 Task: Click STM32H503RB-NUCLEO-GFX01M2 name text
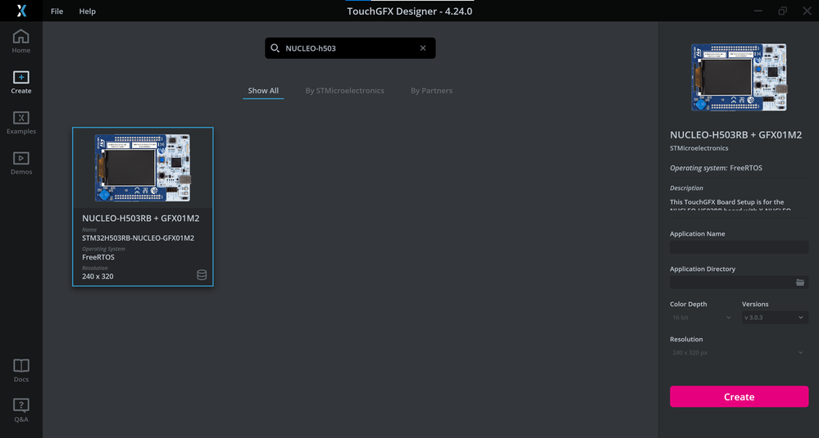(x=138, y=237)
